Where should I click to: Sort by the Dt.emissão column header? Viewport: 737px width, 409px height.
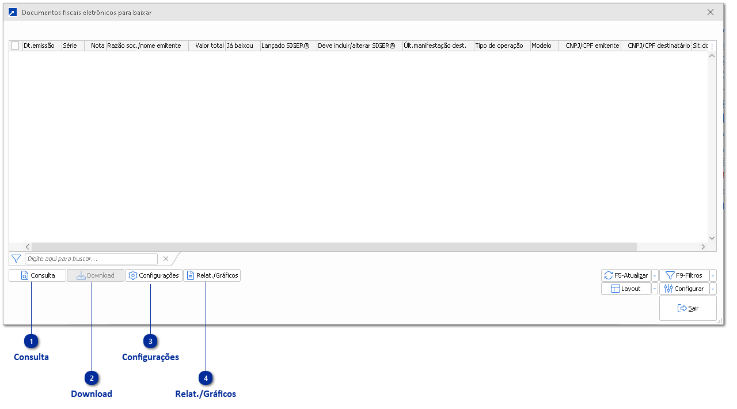[41, 46]
